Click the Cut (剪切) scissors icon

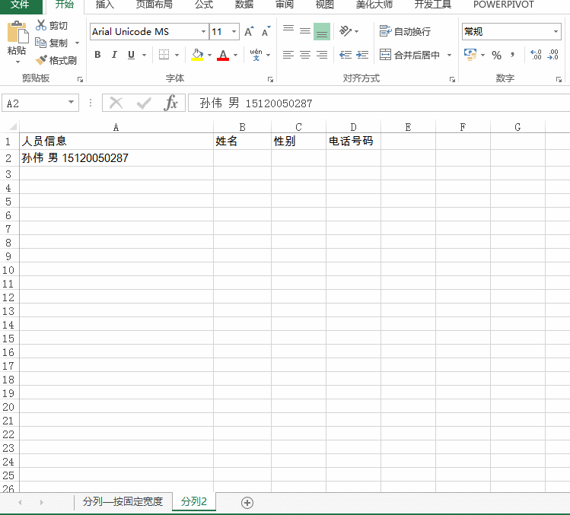click(x=41, y=25)
